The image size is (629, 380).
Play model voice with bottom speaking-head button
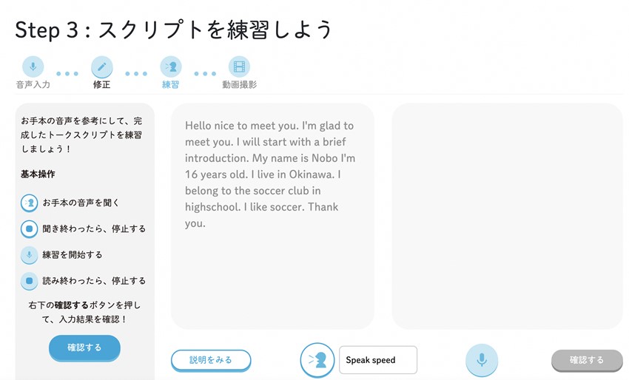(x=317, y=360)
